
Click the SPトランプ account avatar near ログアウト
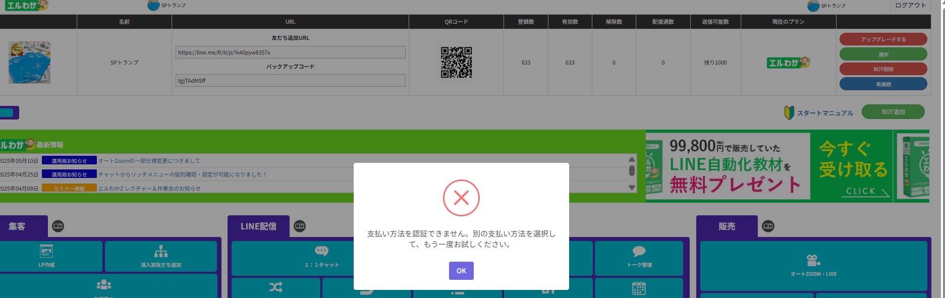click(x=813, y=6)
